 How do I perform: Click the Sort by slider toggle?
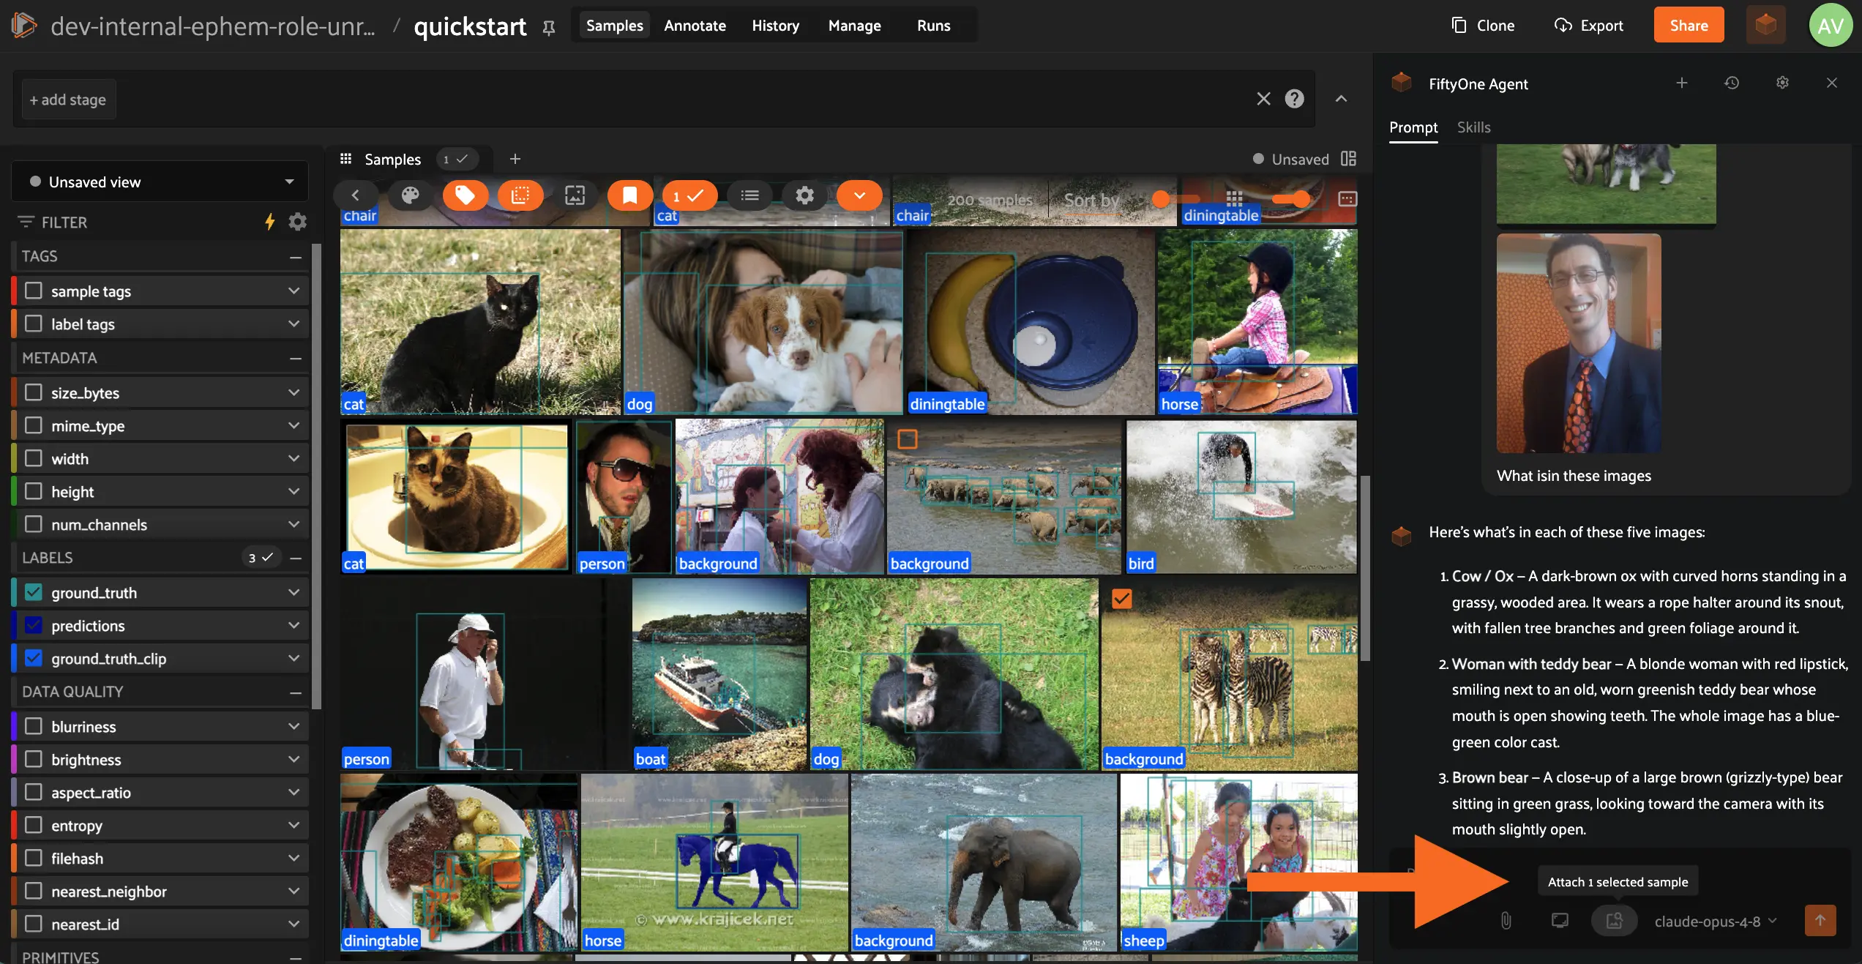pyautogui.click(x=1161, y=199)
